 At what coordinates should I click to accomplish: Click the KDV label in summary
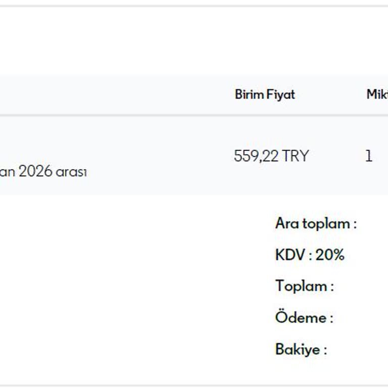coord(290,255)
